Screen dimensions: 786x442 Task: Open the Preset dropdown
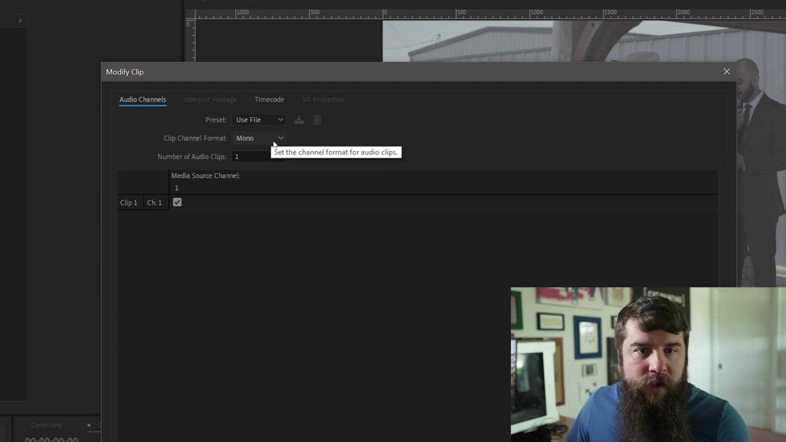258,120
